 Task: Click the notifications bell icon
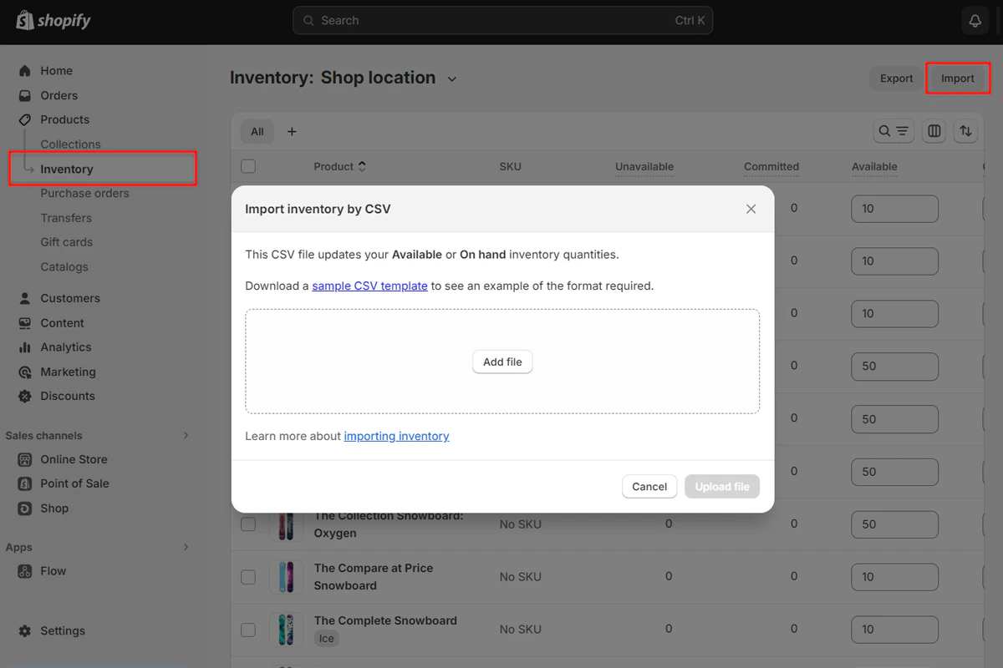[x=975, y=20]
